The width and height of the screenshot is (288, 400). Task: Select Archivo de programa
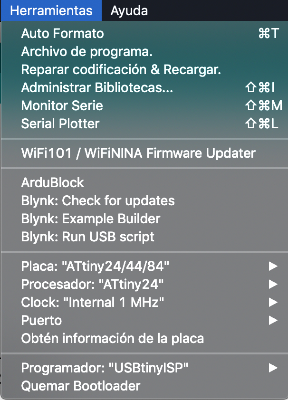pos(144,51)
